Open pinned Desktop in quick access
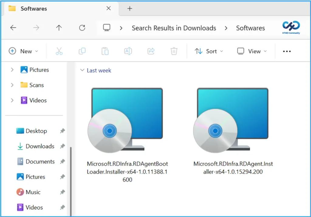This screenshot has height=217, width=311. [x=32, y=131]
